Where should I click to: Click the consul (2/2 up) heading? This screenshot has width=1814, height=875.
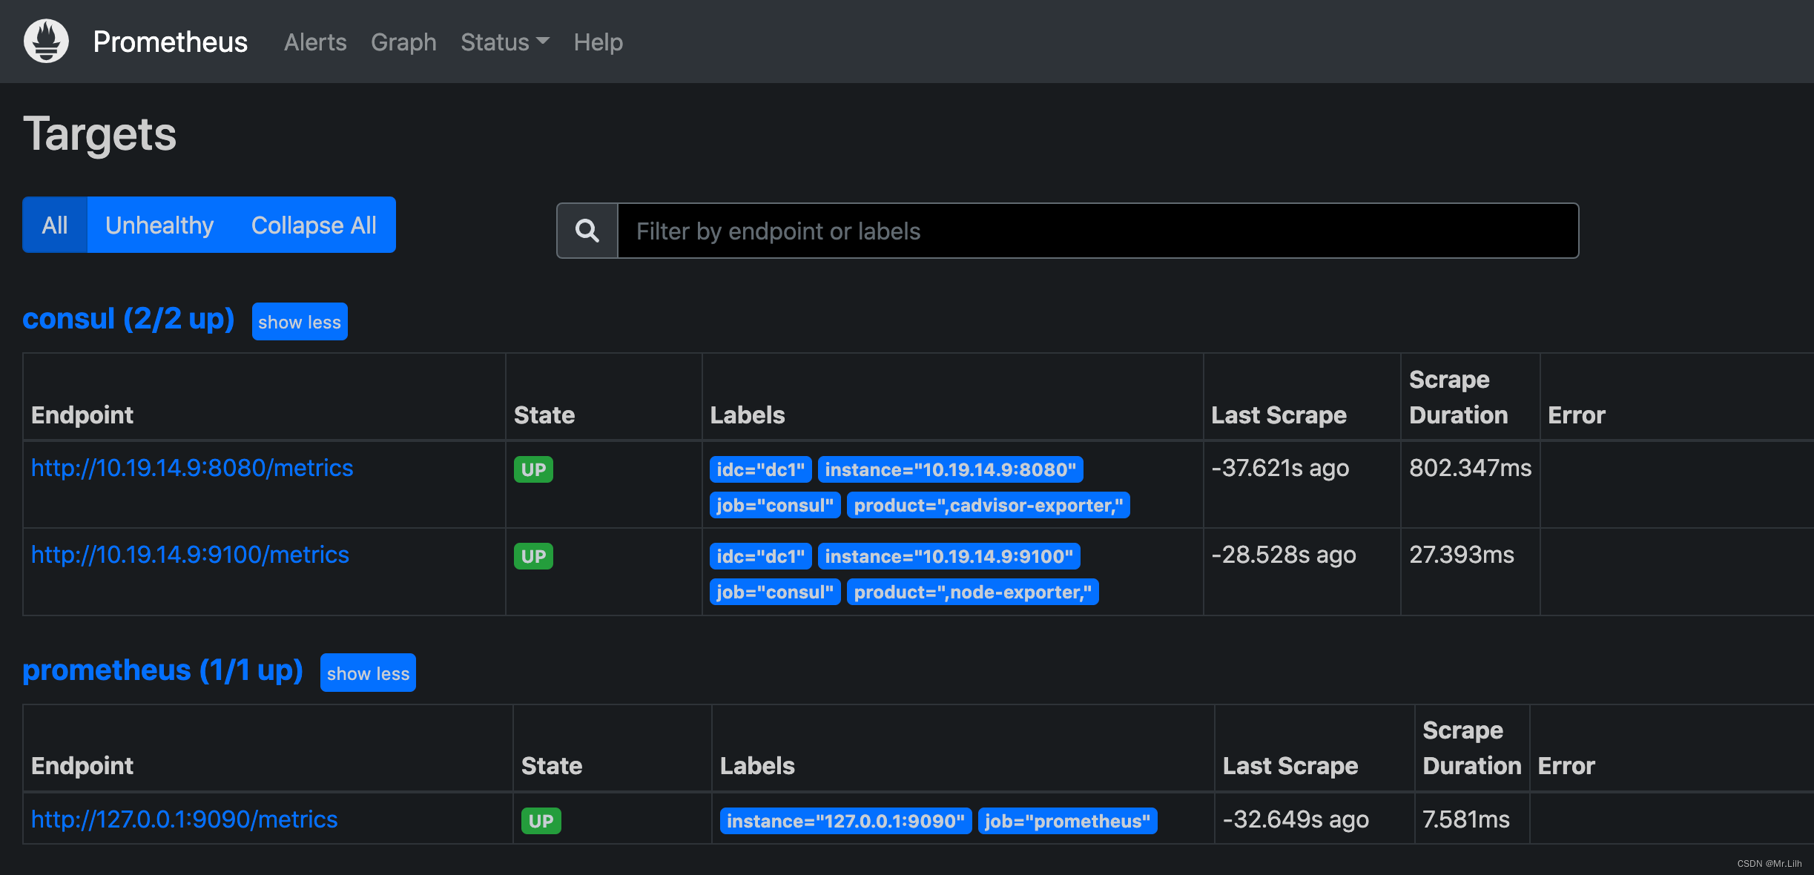point(128,319)
